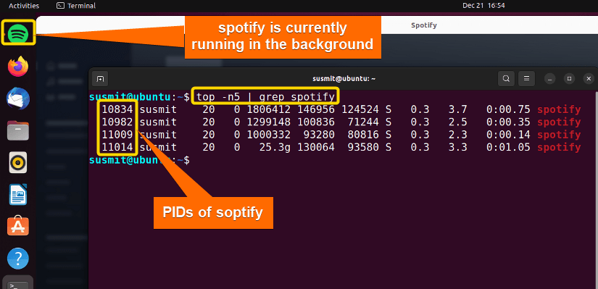
Task: Click the Spotify window title bar
Action: click(x=424, y=25)
